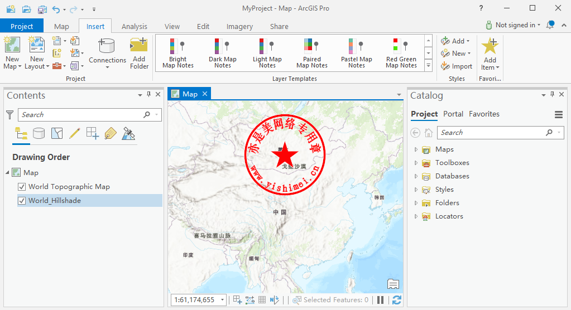This screenshot has height=310, width=571.
Task: Click the Contents filter funnel icon
Action: click(10, 115)
